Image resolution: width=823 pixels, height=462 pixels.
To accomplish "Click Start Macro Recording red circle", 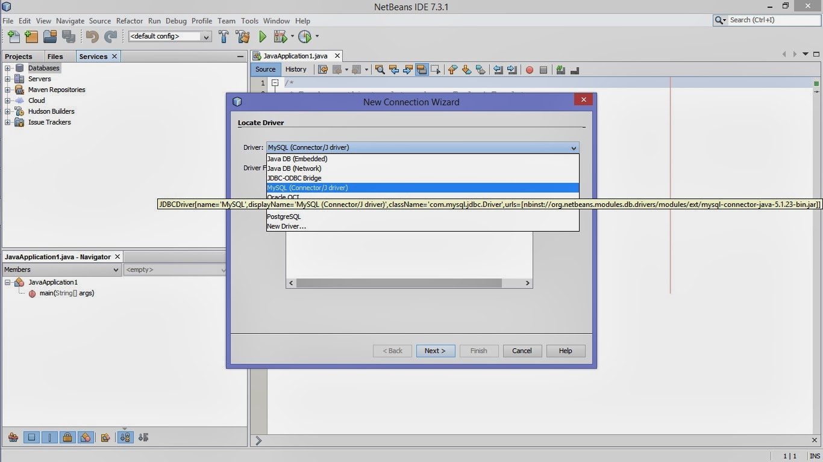I will click(x=530, y=70).
